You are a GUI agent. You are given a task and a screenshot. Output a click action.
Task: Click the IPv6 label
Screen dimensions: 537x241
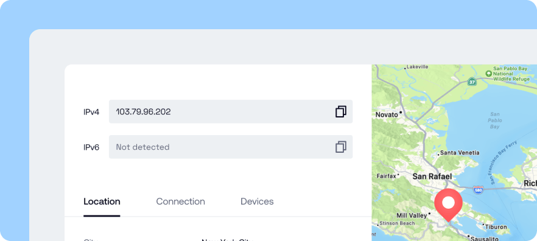coord(91,147)
